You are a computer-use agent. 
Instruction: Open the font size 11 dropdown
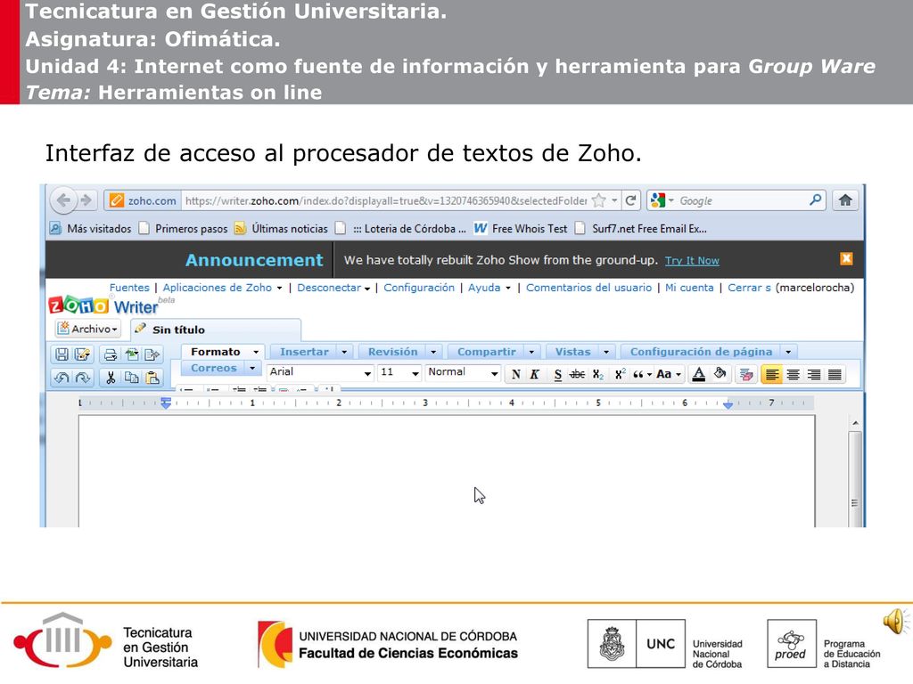pyautogui.click(x=399, y=372)
